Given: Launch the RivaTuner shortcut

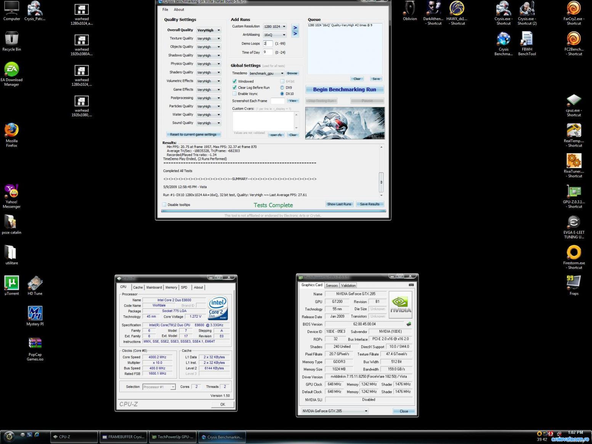Looking at the screenshot, I should click(x=574, y=166).
